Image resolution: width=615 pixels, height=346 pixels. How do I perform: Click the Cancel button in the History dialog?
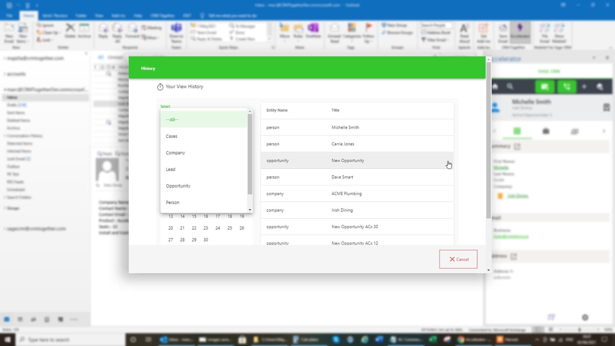pyautogui.click(x=458, y=259)
